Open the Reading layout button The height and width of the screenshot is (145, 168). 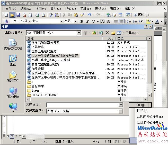[141, 15]
